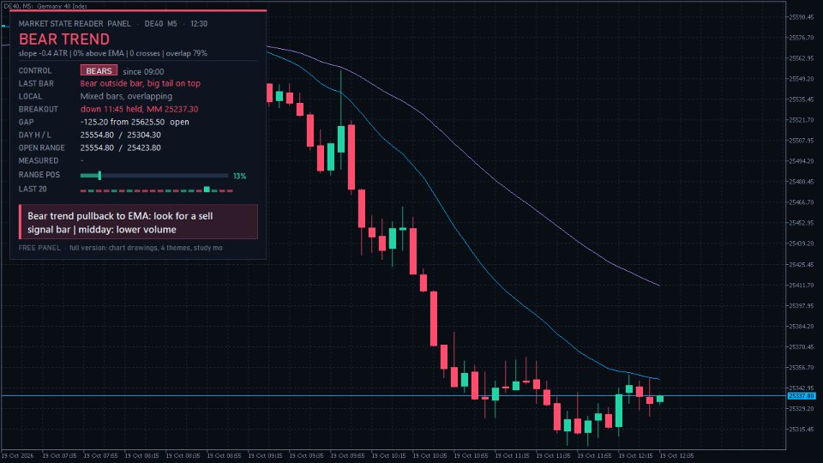Click the last green candle at the price line
This screenshot has width=823, height=463.
point(660,399)
